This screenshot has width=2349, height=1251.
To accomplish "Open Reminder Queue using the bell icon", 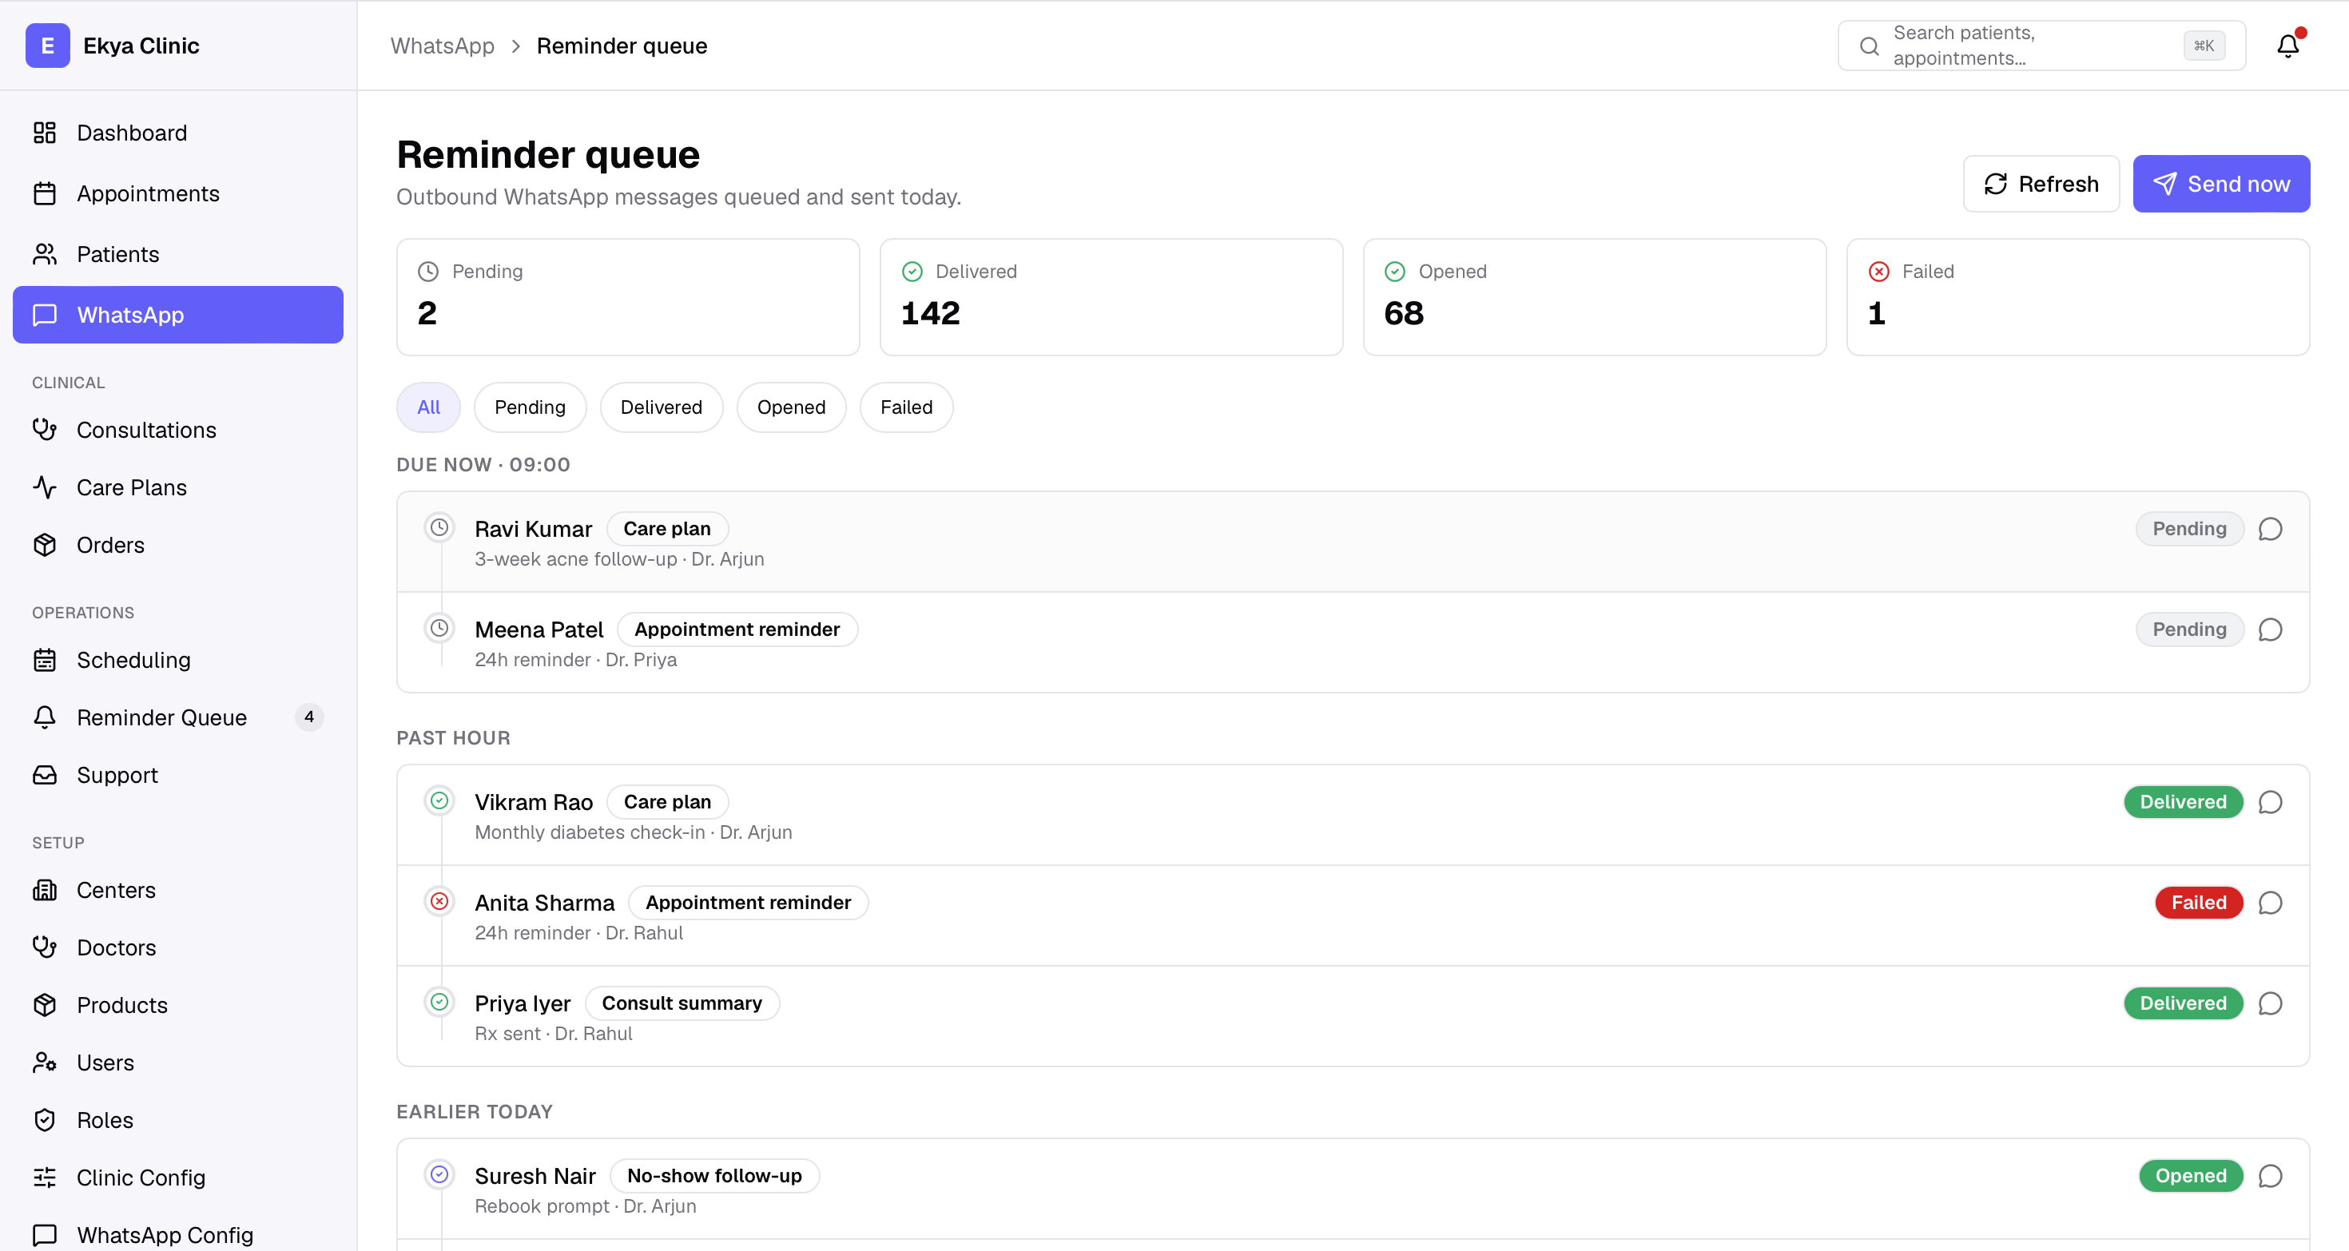I will [46, 717].
